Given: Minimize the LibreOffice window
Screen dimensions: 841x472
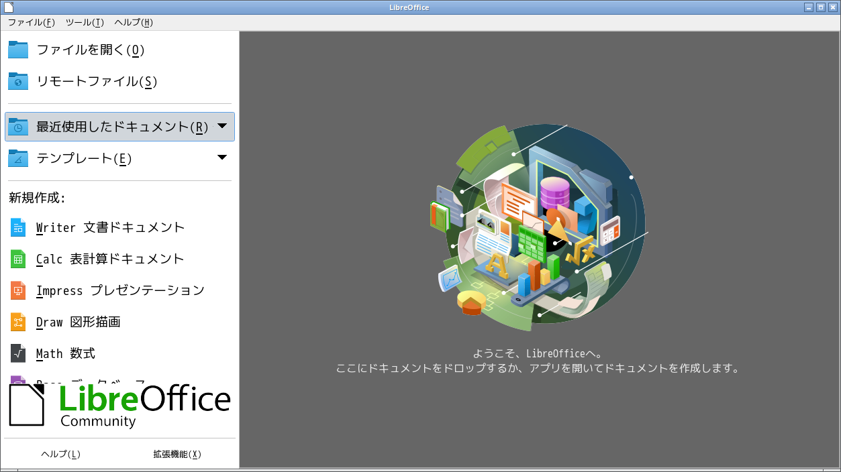Looking at the screenshot, I should [809, 7].
